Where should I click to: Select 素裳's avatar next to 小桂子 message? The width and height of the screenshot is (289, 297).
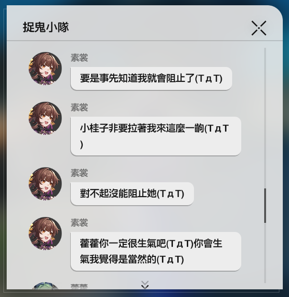pyautogui.click(x=45, y=118)
